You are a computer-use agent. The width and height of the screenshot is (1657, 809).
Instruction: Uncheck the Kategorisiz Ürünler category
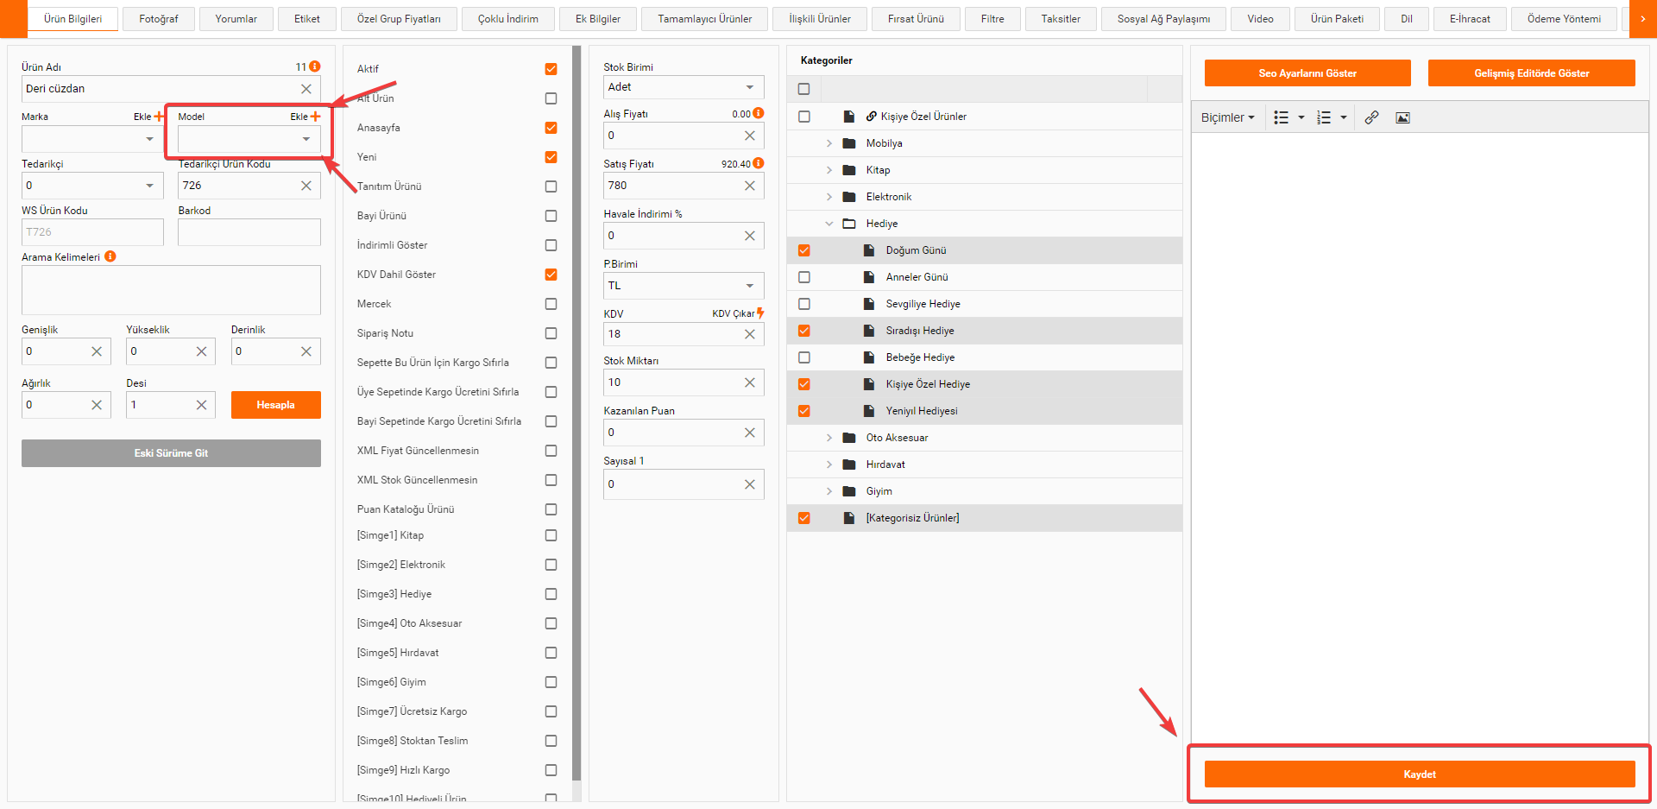point(804,518)
